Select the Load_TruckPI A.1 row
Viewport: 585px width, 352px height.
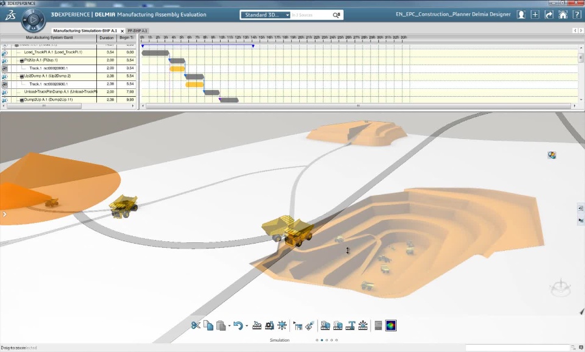coord(68,52)
